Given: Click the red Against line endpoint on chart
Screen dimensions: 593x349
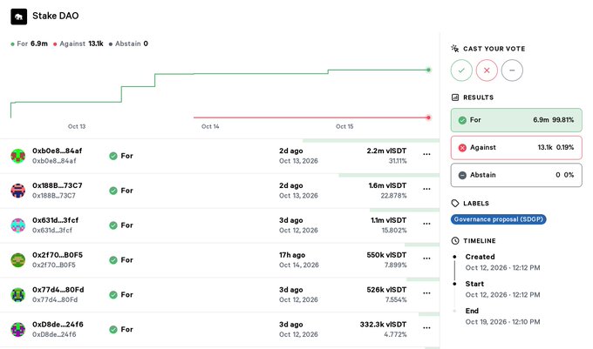Looking at the screenshot, I should (428, 117).
